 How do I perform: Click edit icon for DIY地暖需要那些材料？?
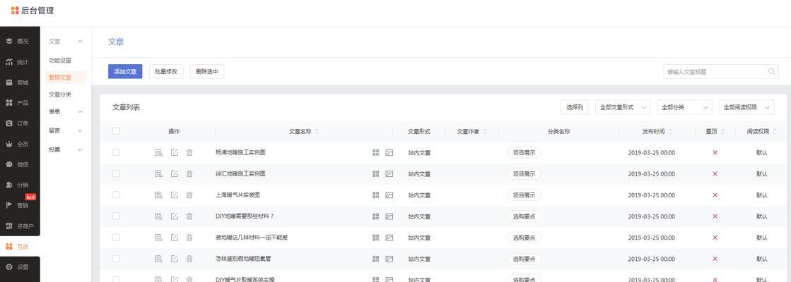click(174, 216)
